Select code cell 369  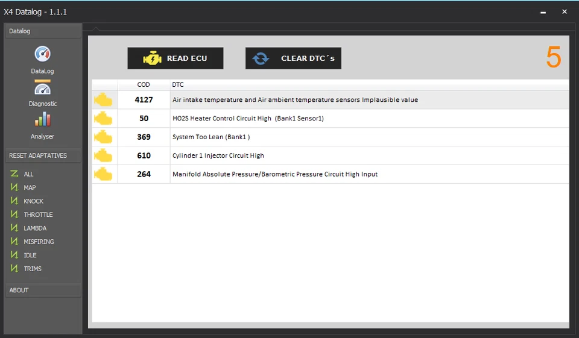(x=144, y=137)
